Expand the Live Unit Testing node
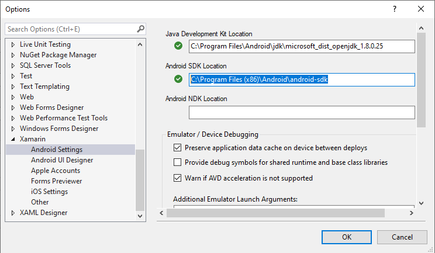Screen dimensions: 435x253 (13, 44)
